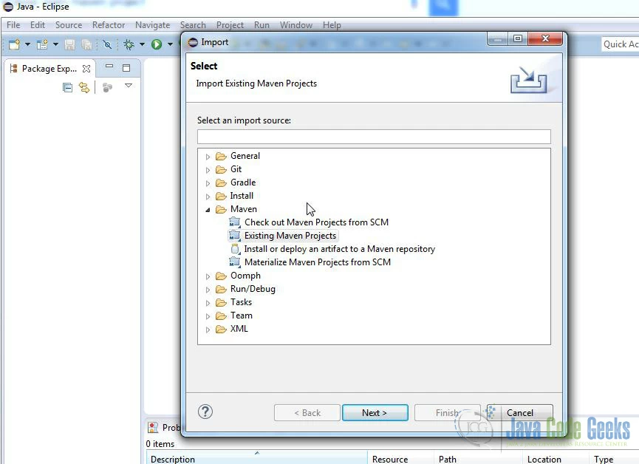Select Check out Maven Projects from SCM
Image resolution: width=639 pixels, height=464 pixels.
pos(316,222)
